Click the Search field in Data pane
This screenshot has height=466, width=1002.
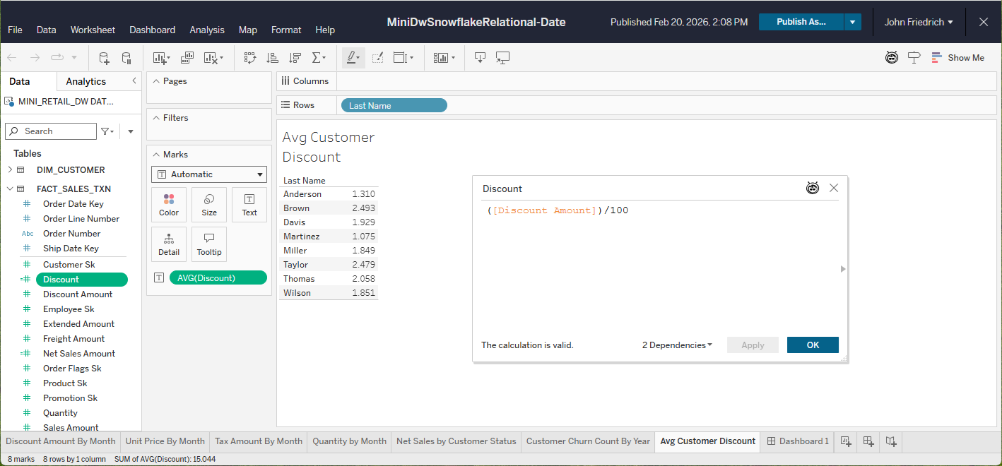[51, 131]
